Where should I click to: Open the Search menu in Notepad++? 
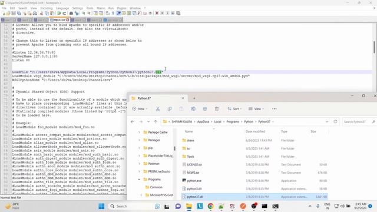point(23,8)
